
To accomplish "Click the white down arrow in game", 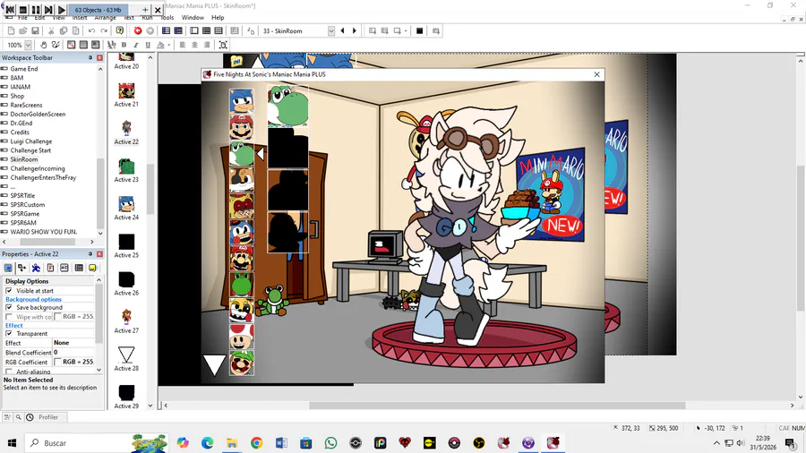I will click(214, 364).
